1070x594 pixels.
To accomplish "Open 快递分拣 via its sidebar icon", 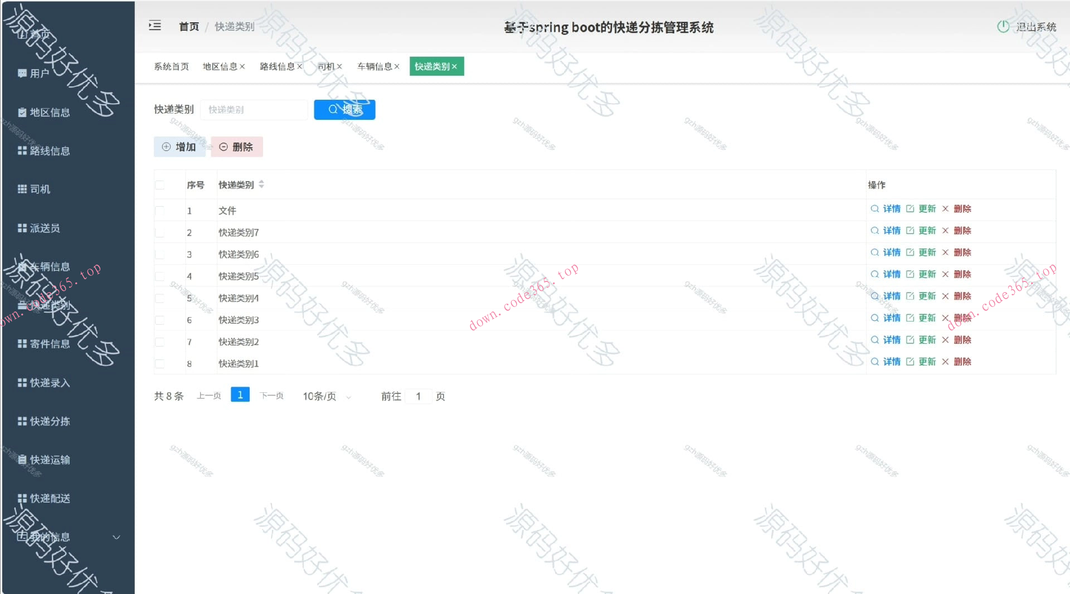I will [22, 421].
